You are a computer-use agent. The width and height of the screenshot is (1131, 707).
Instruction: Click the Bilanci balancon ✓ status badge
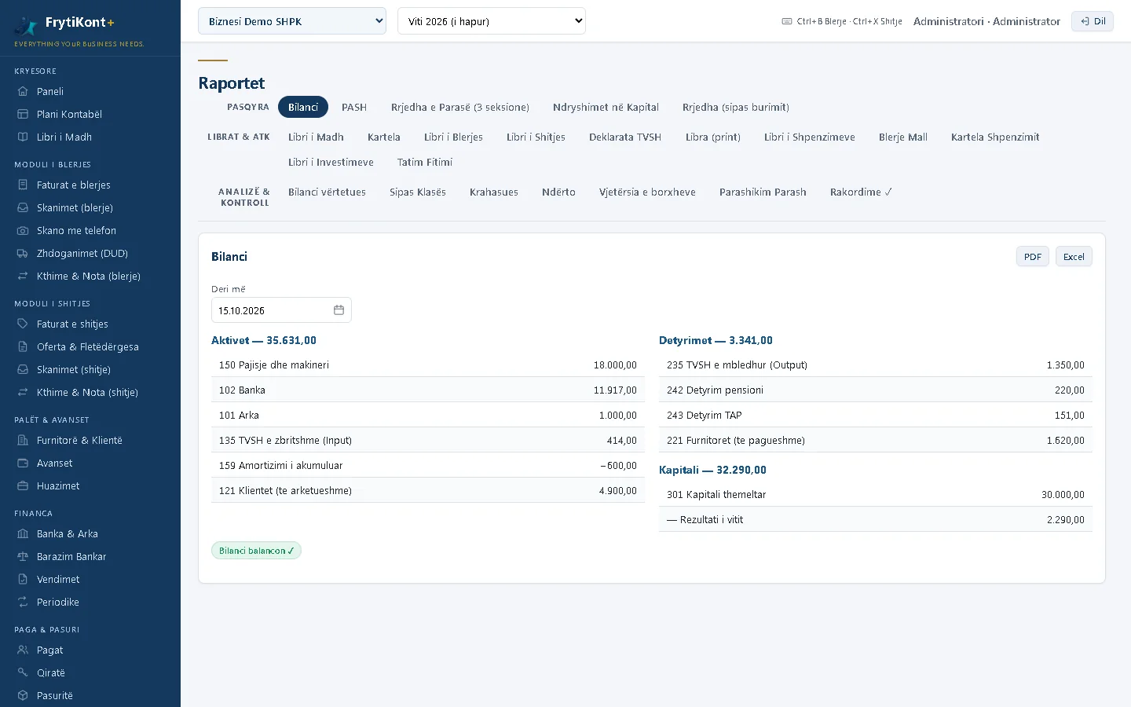coord(256,551)
